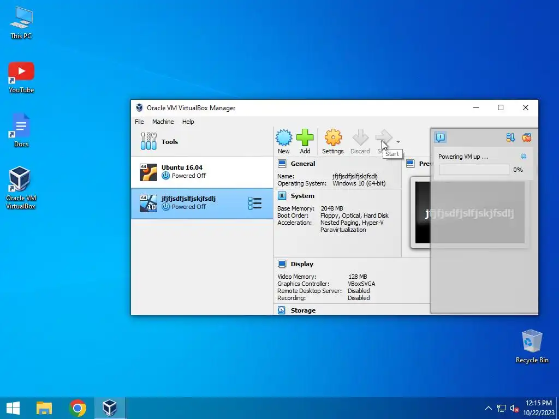Click the Powering VM up progress bar
The image size is (559, 419).
point(474,170)
